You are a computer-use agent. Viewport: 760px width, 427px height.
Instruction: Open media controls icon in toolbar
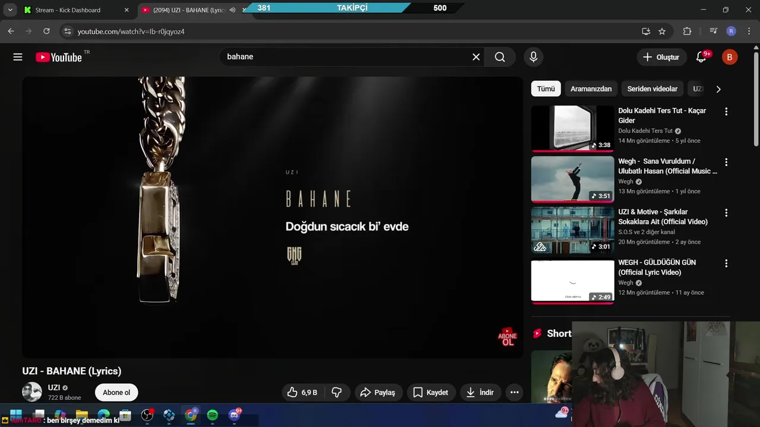click(x=714, y=31)
